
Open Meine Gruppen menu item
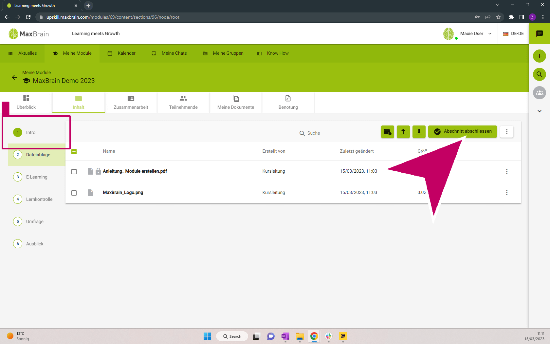[223, 53]
